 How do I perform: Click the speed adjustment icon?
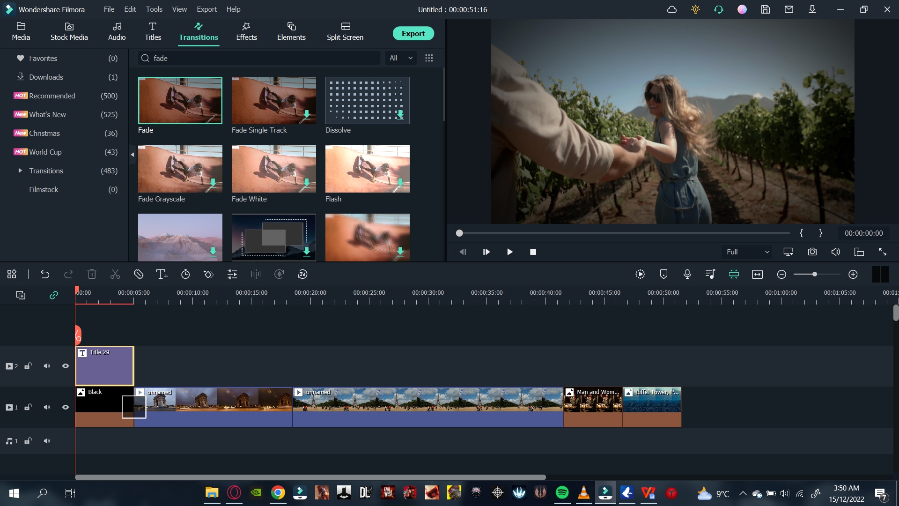click(185, 274)
